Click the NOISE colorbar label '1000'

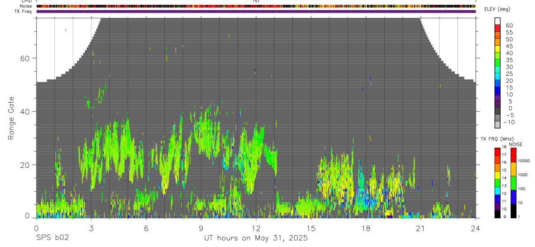[522, 175]
